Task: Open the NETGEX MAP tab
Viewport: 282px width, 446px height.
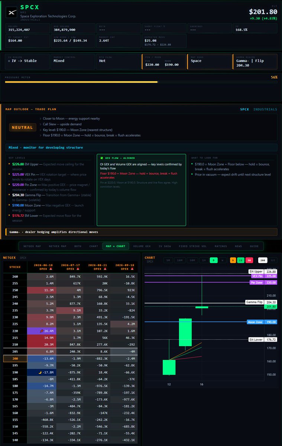Action: (x=32, y=246)
